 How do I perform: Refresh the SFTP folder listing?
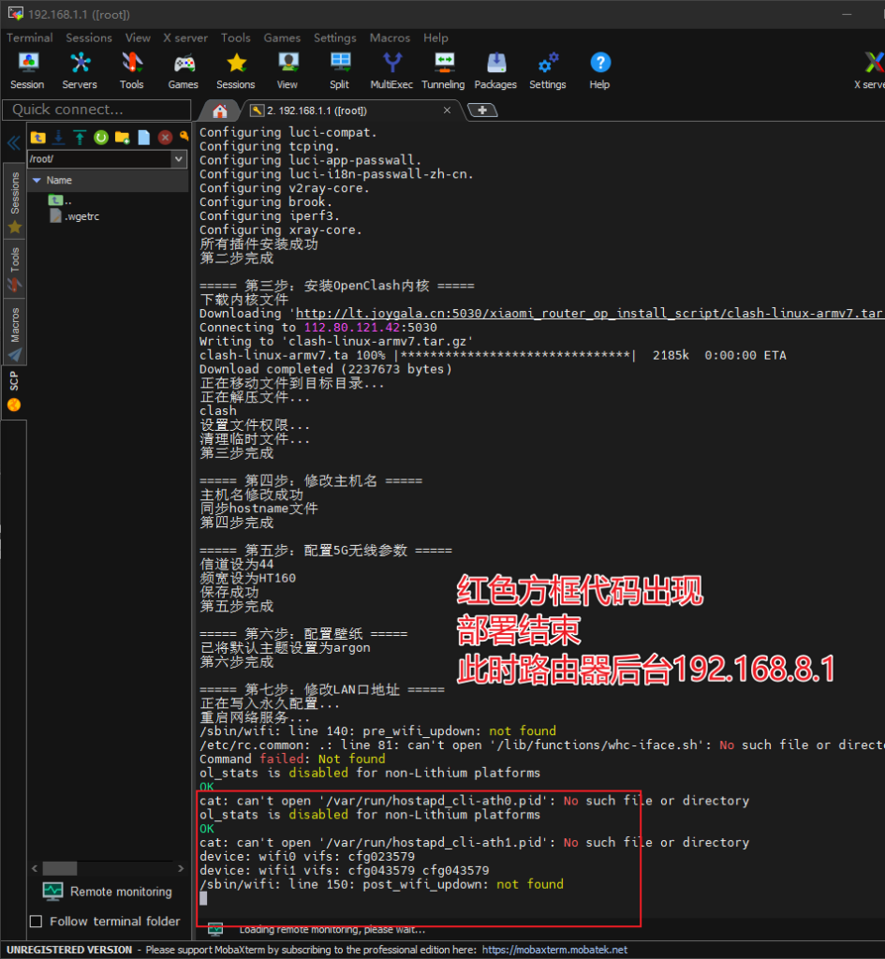[x=100, y=138]
